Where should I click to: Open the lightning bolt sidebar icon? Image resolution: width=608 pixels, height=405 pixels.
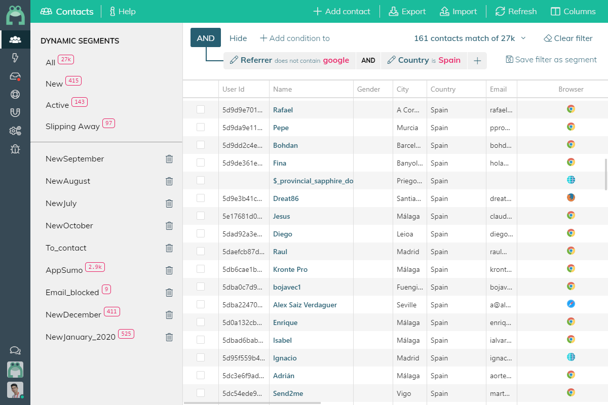coord(15,58)
